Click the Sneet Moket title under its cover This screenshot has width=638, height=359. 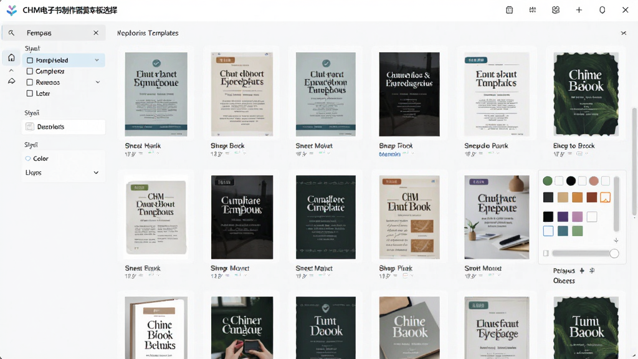(x=314, y=146)
